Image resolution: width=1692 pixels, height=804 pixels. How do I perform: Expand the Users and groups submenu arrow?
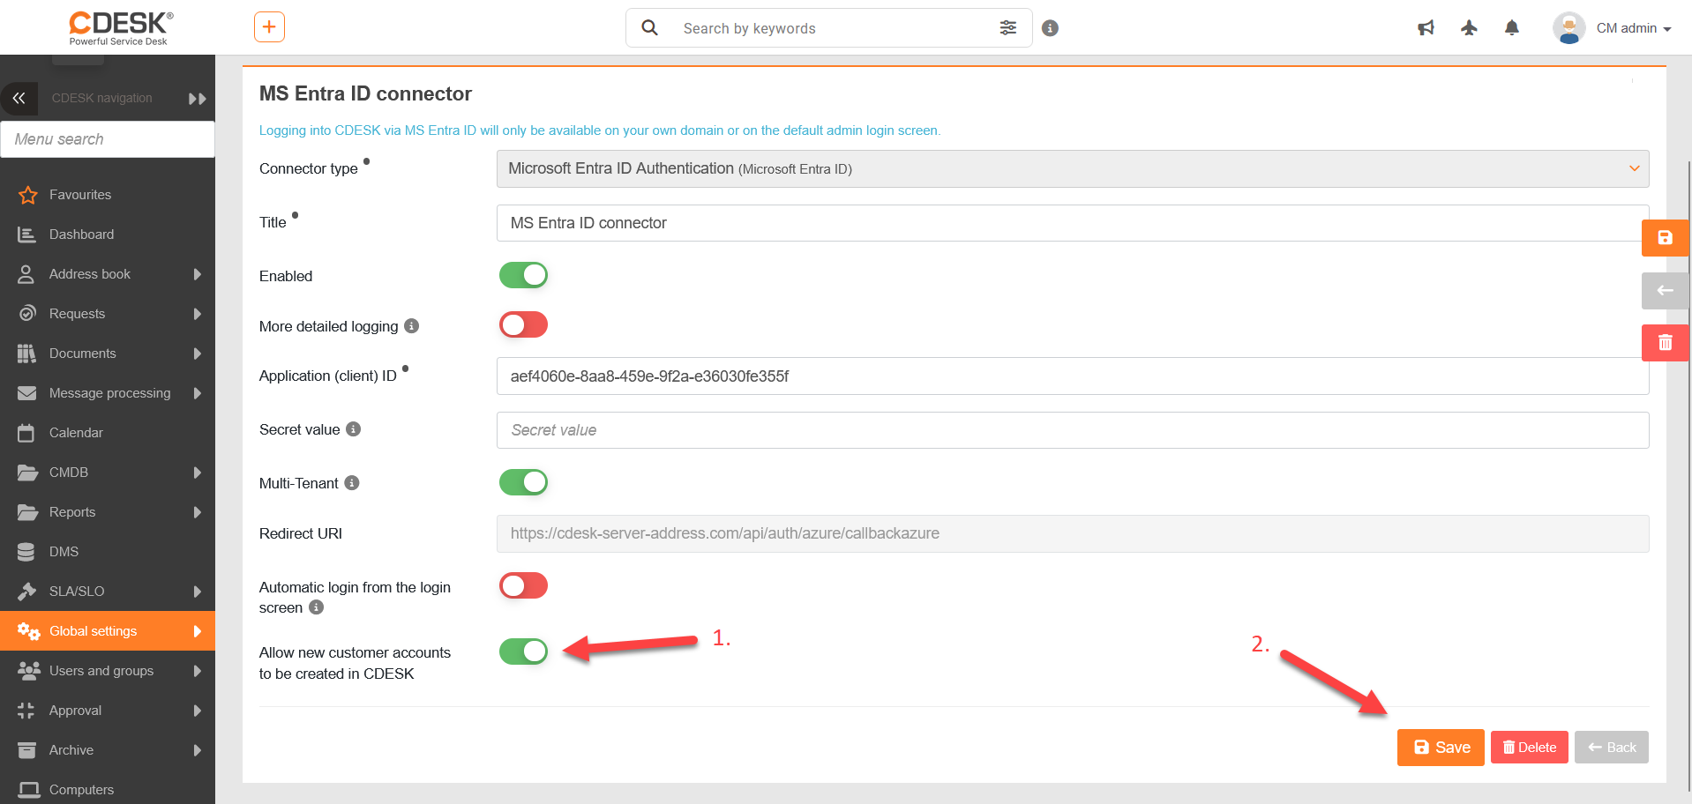click(x=198, y=671)
